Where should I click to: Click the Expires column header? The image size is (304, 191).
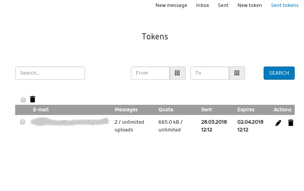246,110
